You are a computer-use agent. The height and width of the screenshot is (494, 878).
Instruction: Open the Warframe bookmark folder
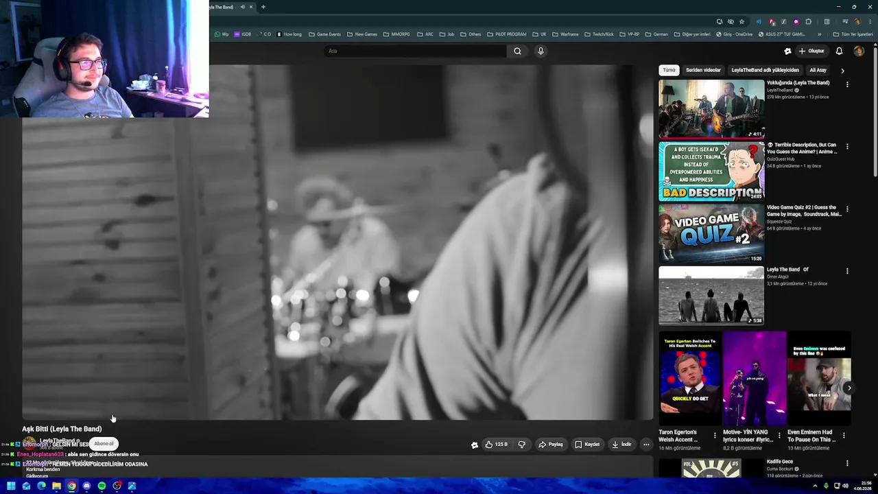565,34
